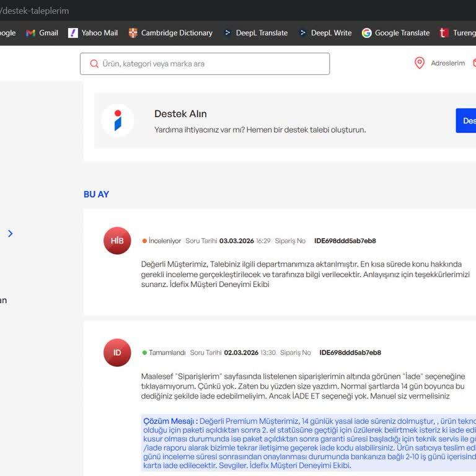Open the Tureng bookmark
The width and height of the screenshot is (476, 476).
tap(457, 33)
